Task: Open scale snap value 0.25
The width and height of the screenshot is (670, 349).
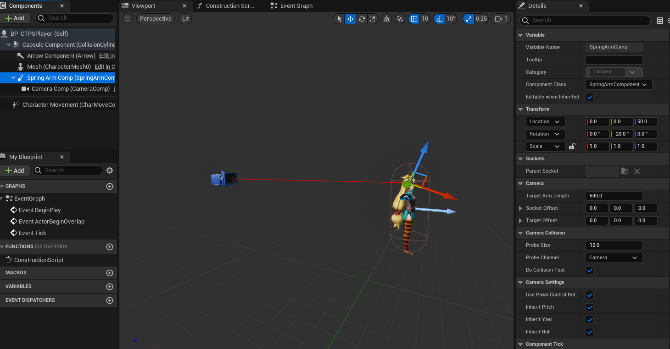Action: pyautogui.click(x=481, y=19)
